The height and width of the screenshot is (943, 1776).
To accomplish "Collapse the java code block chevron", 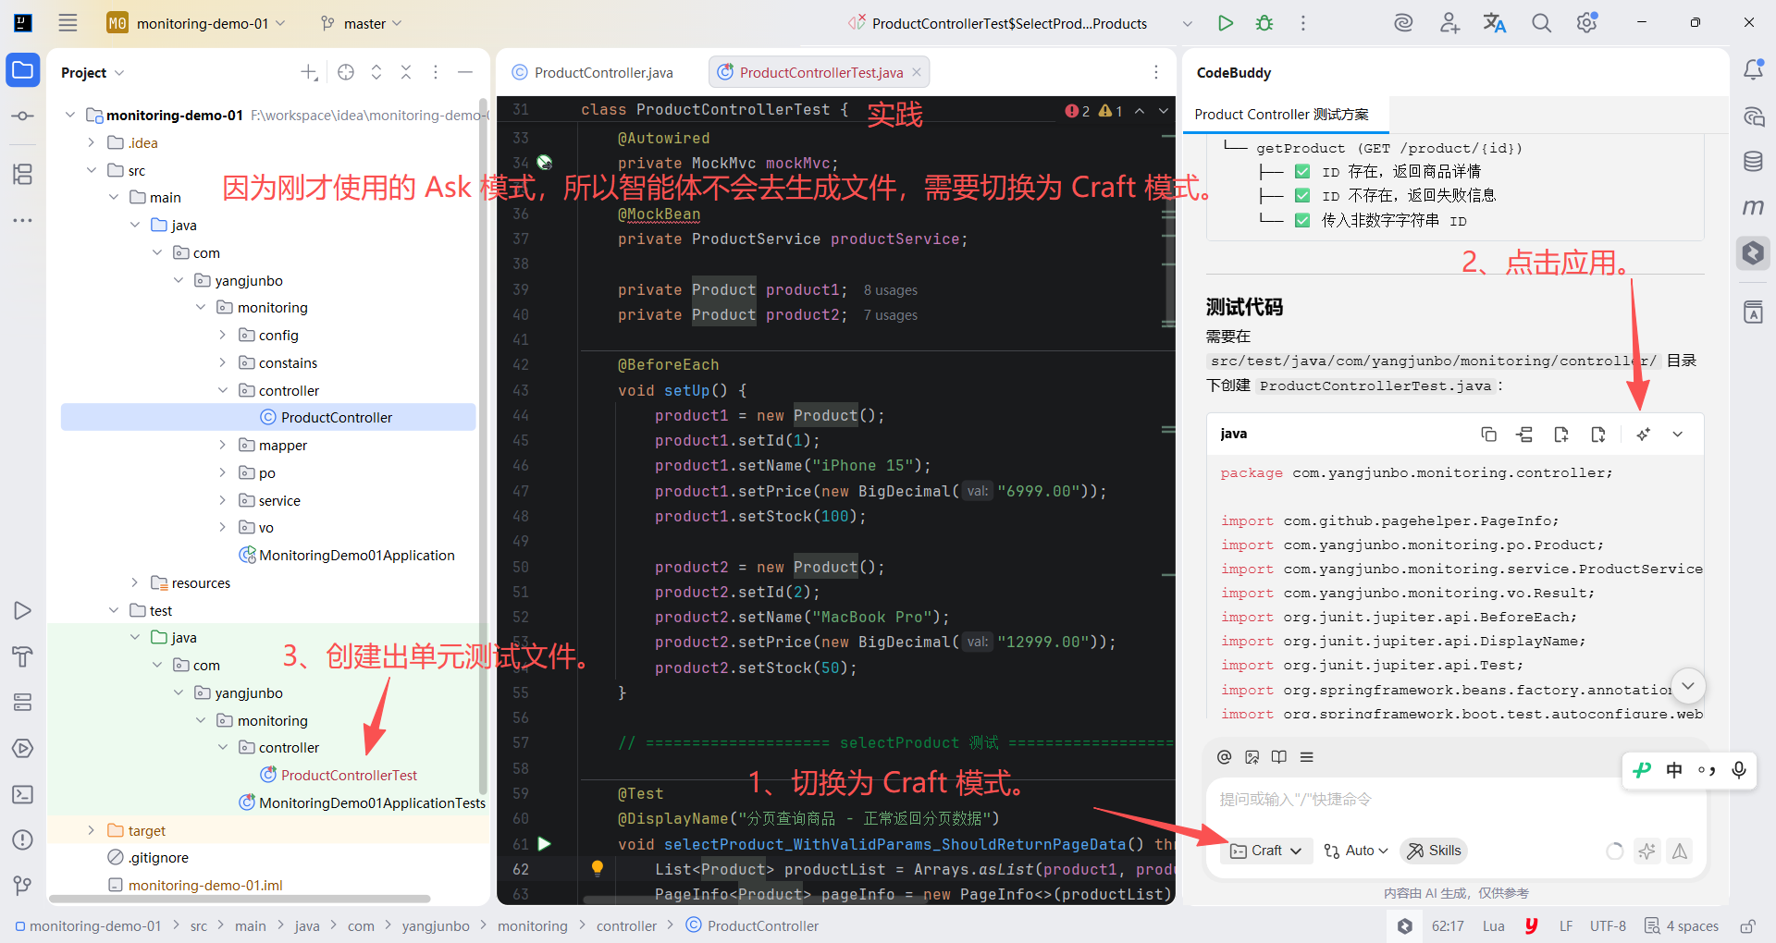I will (1677, 435).
